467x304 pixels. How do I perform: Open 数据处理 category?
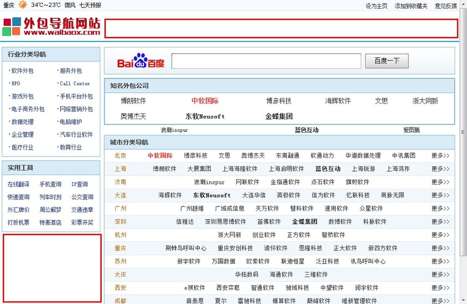(x=23, y=122)
